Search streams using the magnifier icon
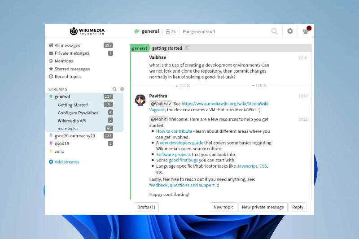Screen dimensions: 359x239 (114, 89)
